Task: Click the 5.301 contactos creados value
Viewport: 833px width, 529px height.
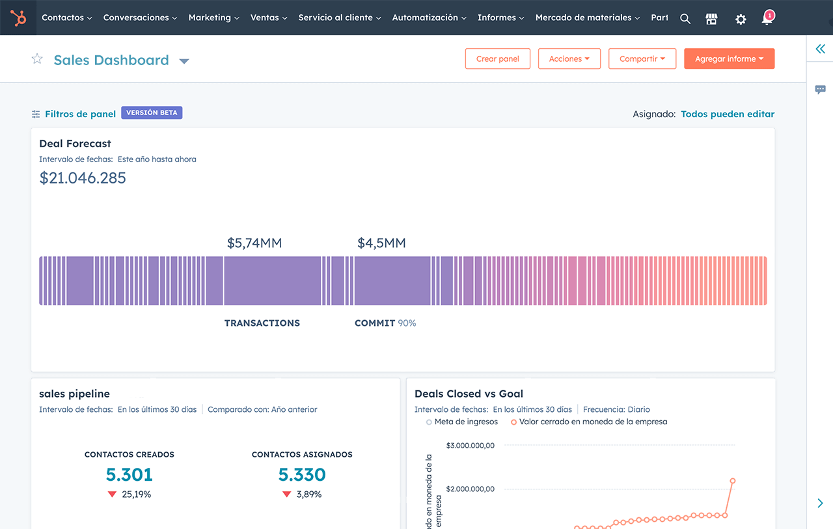Action: pyautogui.click(x=129, y=474)
